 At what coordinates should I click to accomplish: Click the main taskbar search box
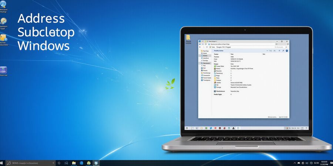coord(30,163)
